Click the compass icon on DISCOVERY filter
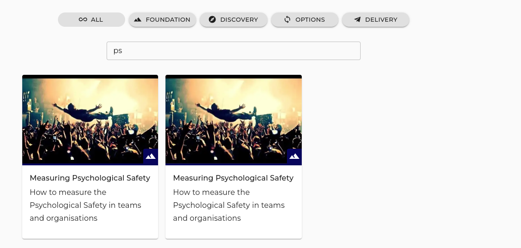Viewport: 521px width, 248px height. 212,19
